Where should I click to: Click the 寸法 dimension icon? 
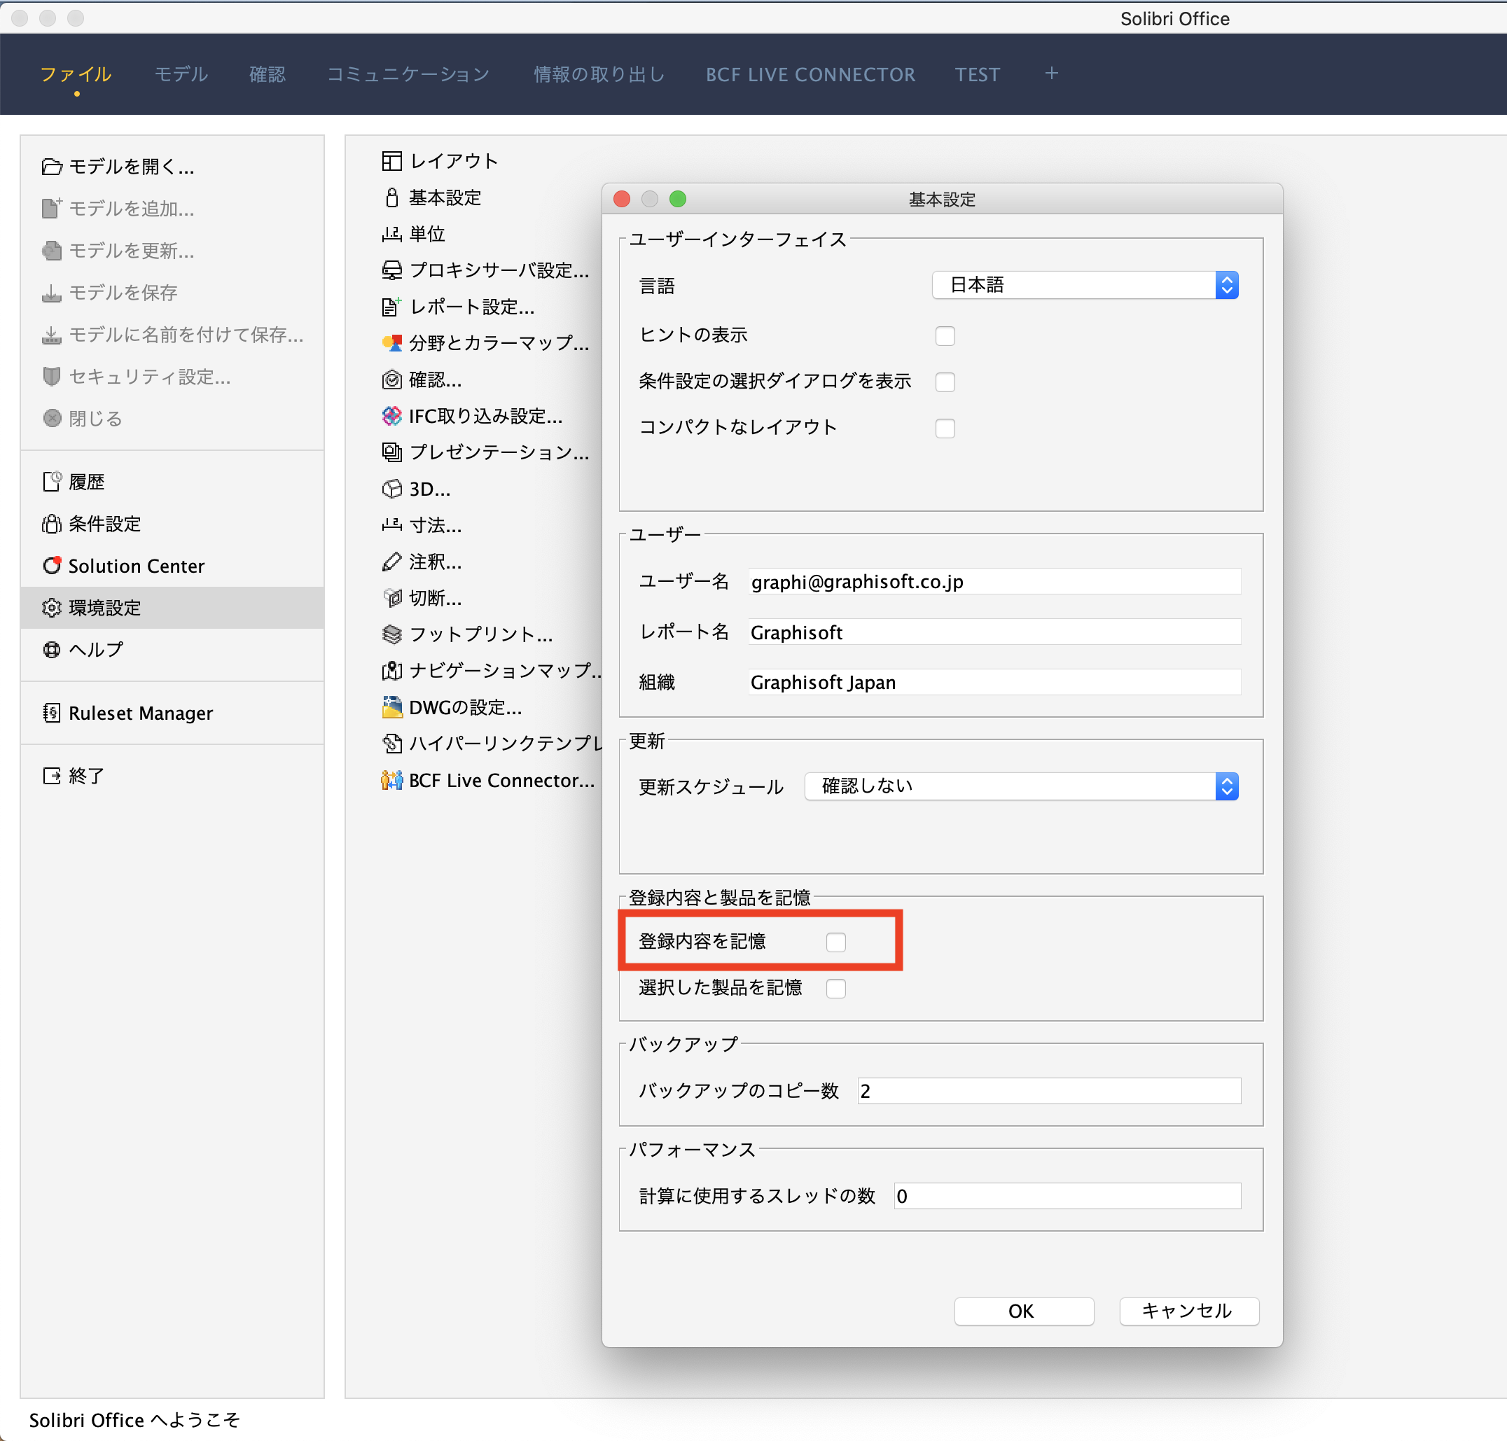point(391,524)
